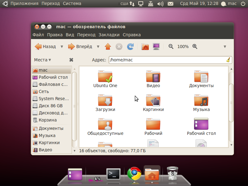Screen dimensions: 248x186
Task: Navigate home using the home toolbar icon
Action: (x=145, y=46)
